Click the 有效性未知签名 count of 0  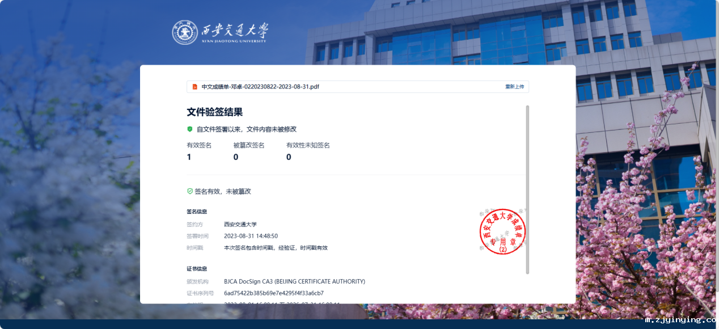[289, 157]
